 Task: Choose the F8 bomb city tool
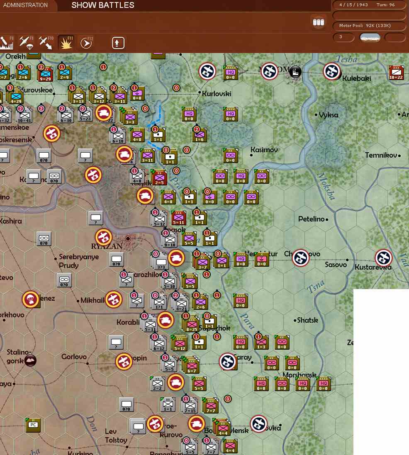pyautogui.click(x=6, y=43)
